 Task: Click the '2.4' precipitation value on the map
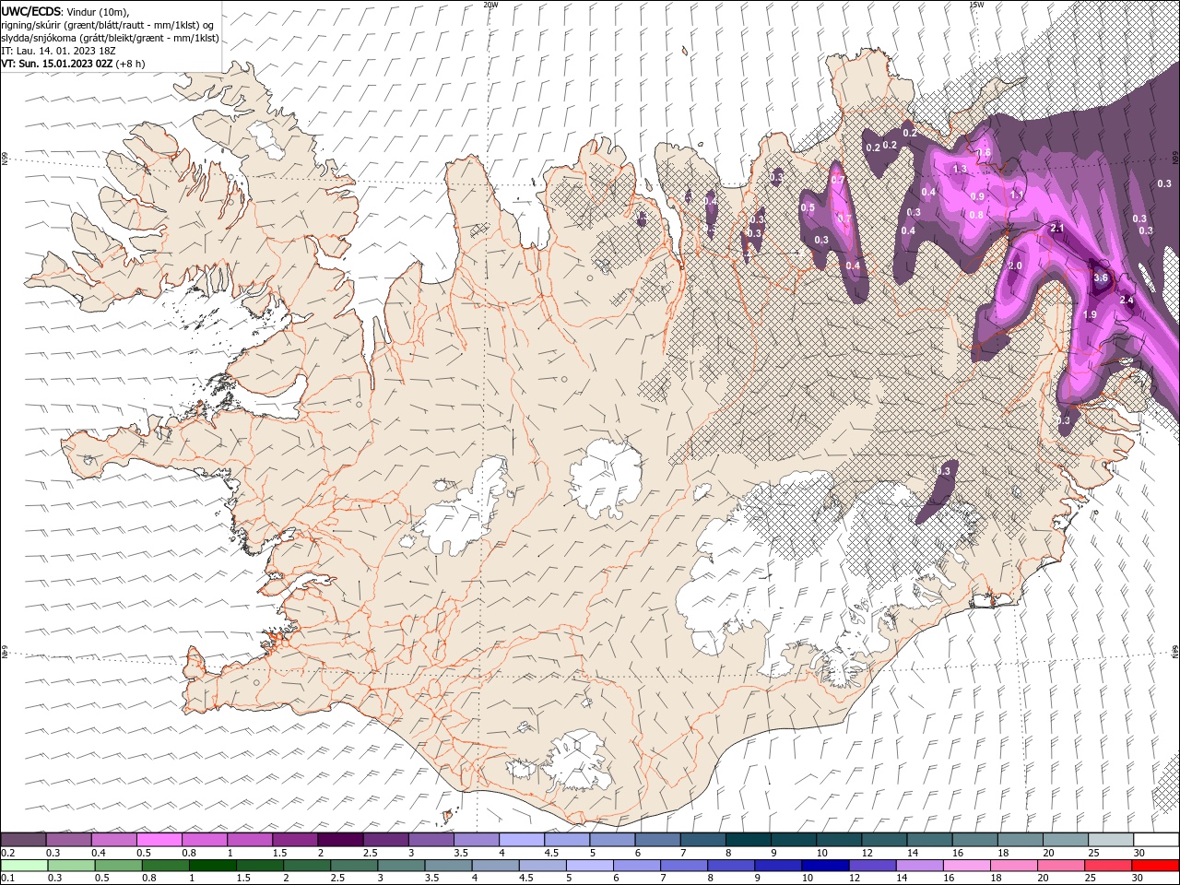point(1126,301)
